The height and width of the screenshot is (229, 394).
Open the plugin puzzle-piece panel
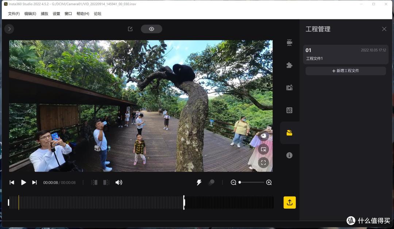point(289,65)
